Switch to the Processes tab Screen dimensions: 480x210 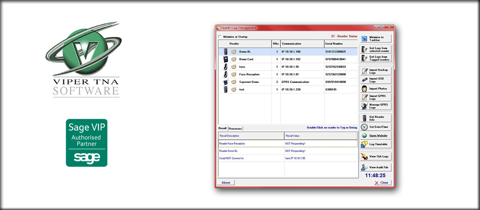(x=235, y=129)
